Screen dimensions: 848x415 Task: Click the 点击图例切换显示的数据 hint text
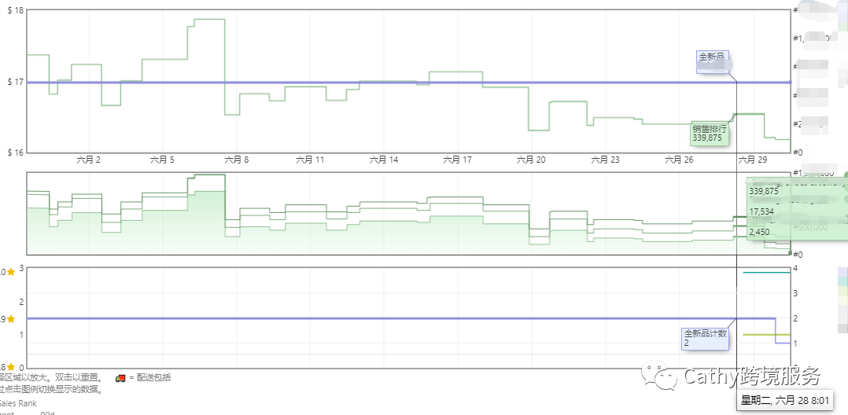tap(52, 389)
